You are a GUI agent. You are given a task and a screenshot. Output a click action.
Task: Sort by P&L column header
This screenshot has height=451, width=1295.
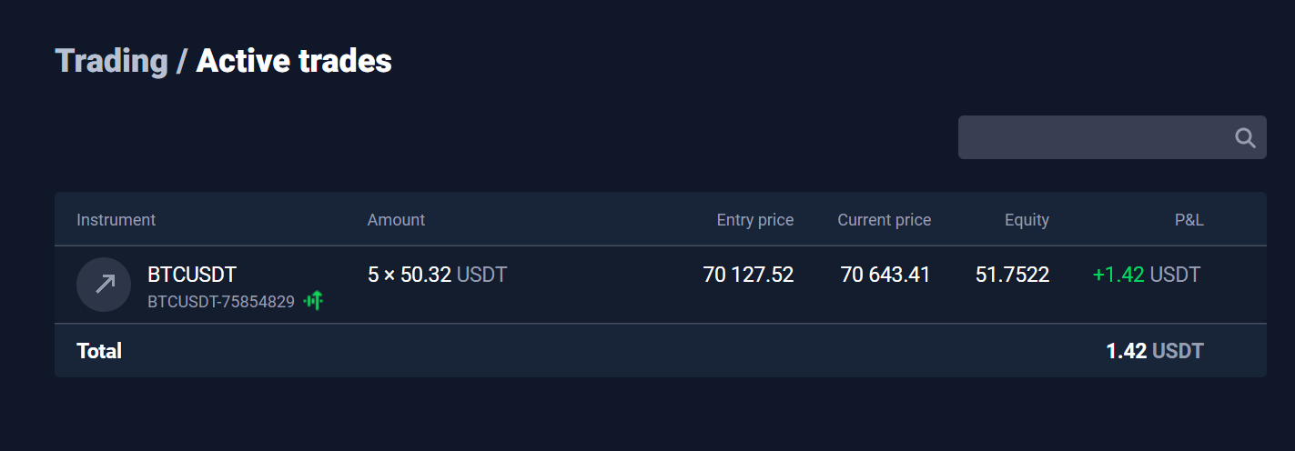1189,220
